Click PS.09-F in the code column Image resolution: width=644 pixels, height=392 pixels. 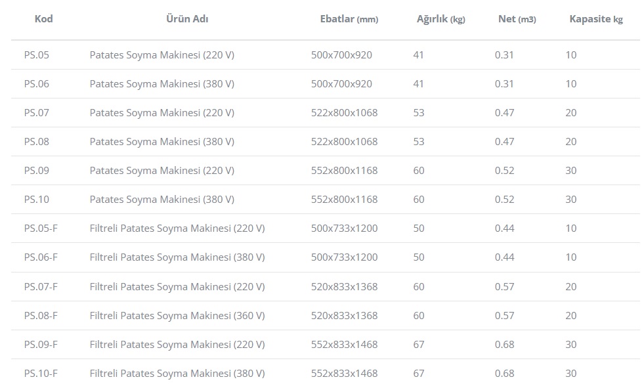pos(41,345)
